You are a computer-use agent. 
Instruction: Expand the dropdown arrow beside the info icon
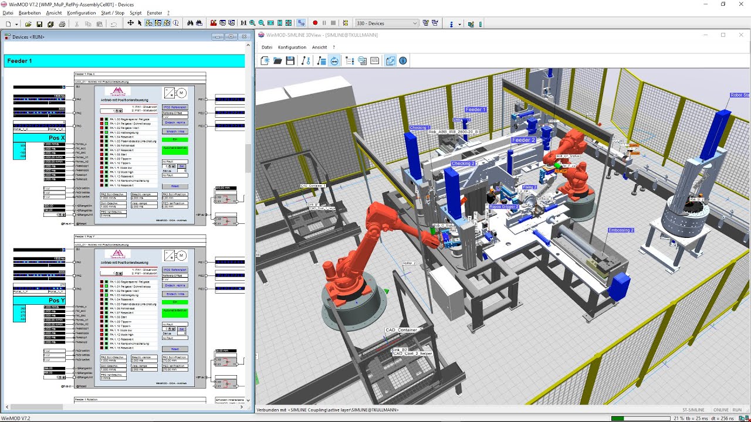(459, 24)
